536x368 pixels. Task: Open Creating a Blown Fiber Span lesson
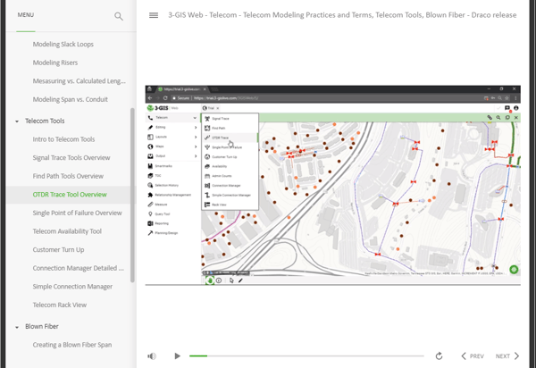(72, 345)
